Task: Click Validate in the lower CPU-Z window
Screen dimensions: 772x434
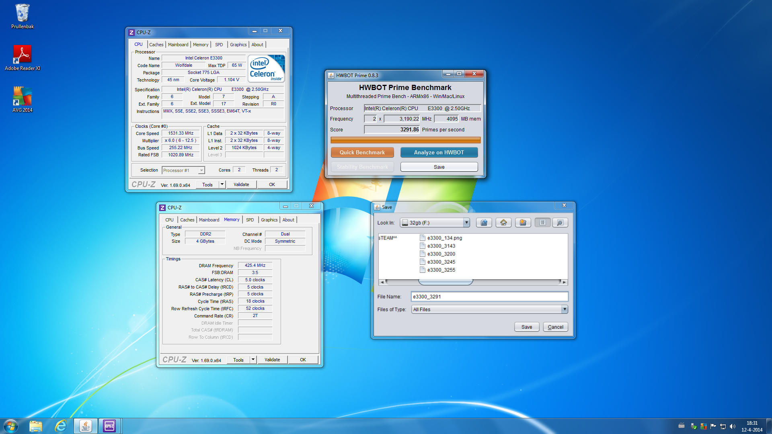Action: point(272,360)
